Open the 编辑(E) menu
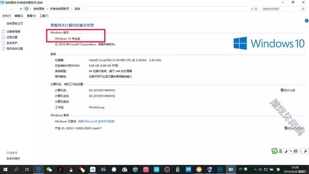 point(19,16)
